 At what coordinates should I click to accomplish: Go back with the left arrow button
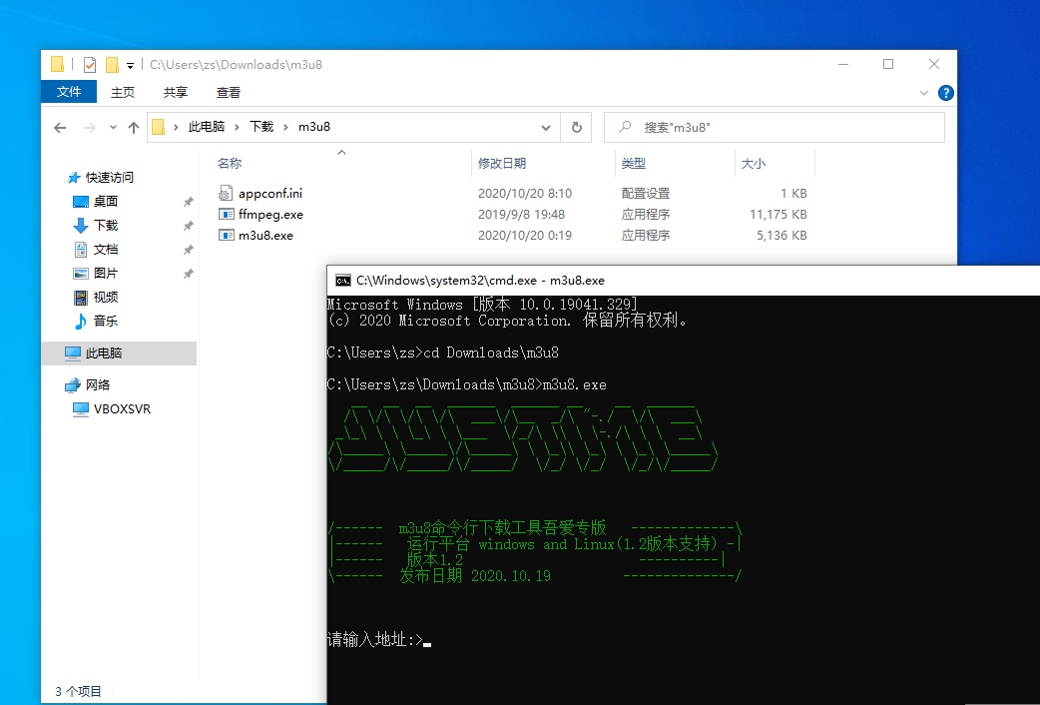(x=60, y=128)
